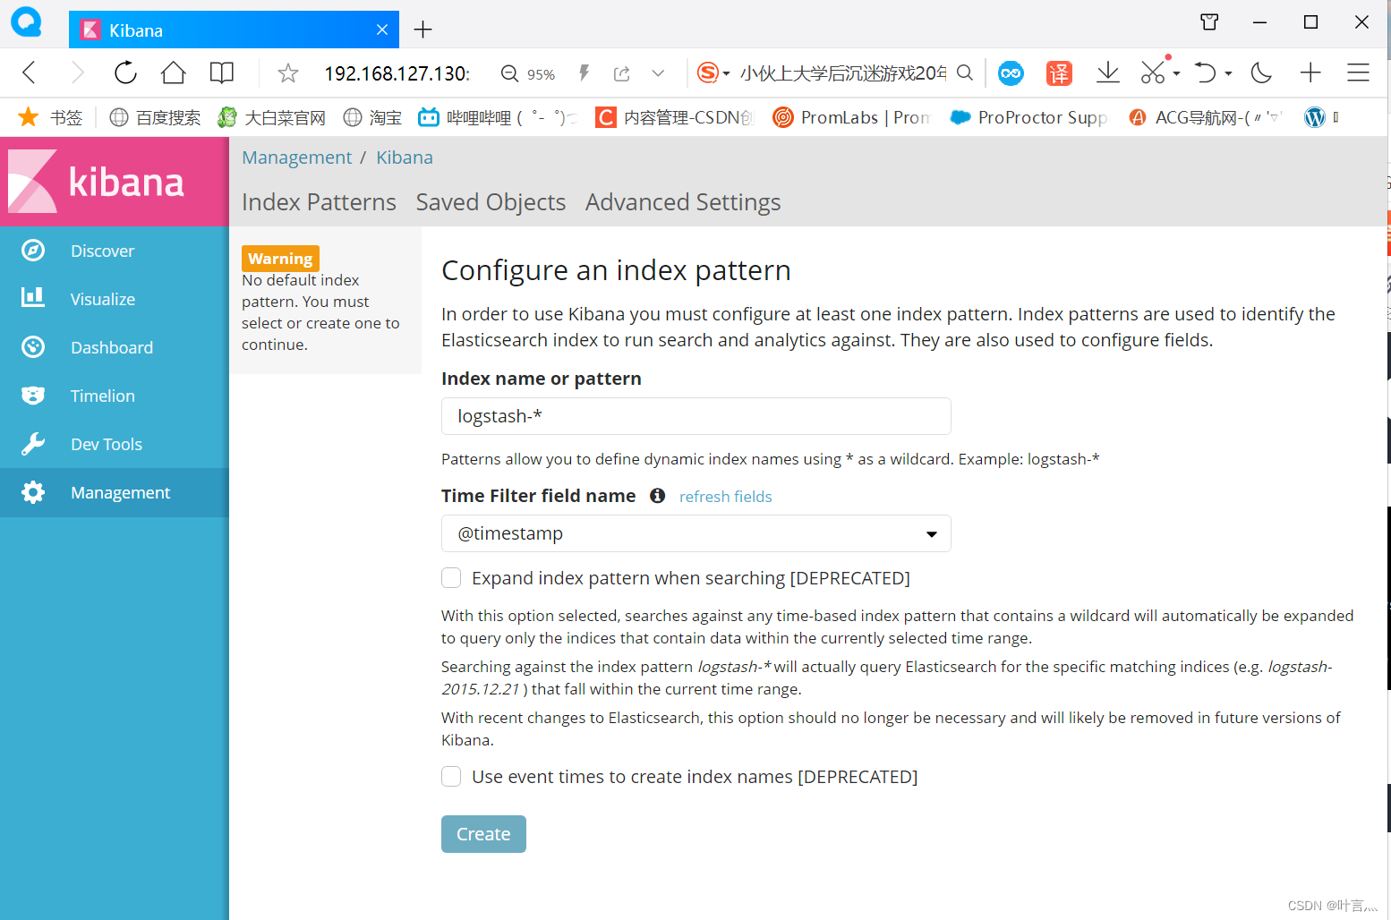
Task: Open the Dev Tools wrench icon
Action: [x=33, y=444]
